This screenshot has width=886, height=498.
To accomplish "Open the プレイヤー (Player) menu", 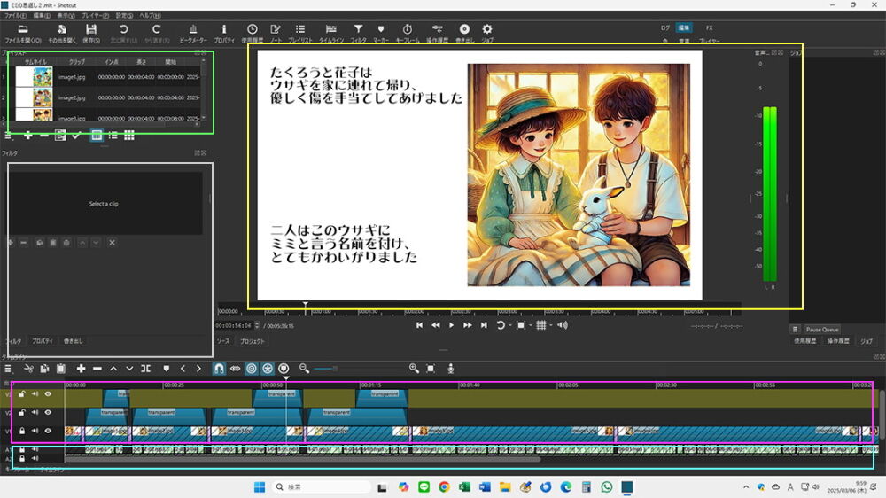I will point(95,16).
